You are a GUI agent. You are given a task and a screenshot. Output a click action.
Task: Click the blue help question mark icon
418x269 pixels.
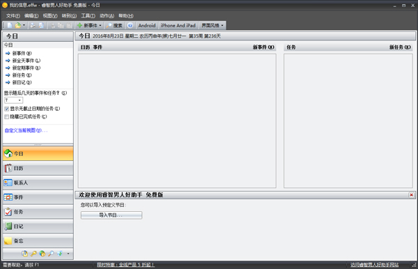pos(130,25)
